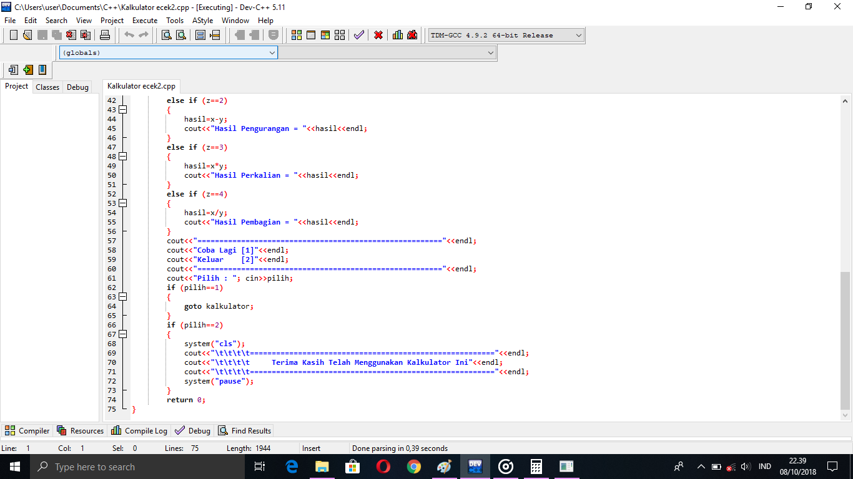This screenshot has height=479, width=853.
Task: Click the line with "goto kalkulator;"
Action: pyautogui.click(x=219, y=306)
